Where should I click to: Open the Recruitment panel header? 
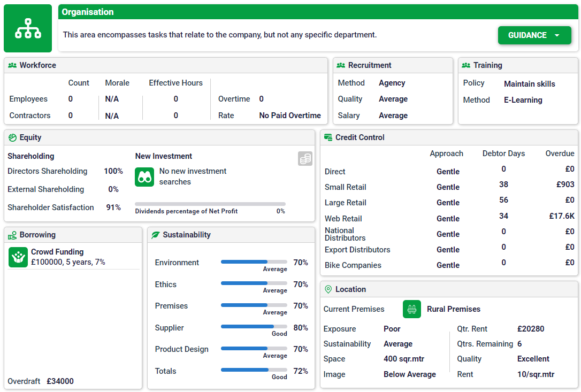click(393, 65)
